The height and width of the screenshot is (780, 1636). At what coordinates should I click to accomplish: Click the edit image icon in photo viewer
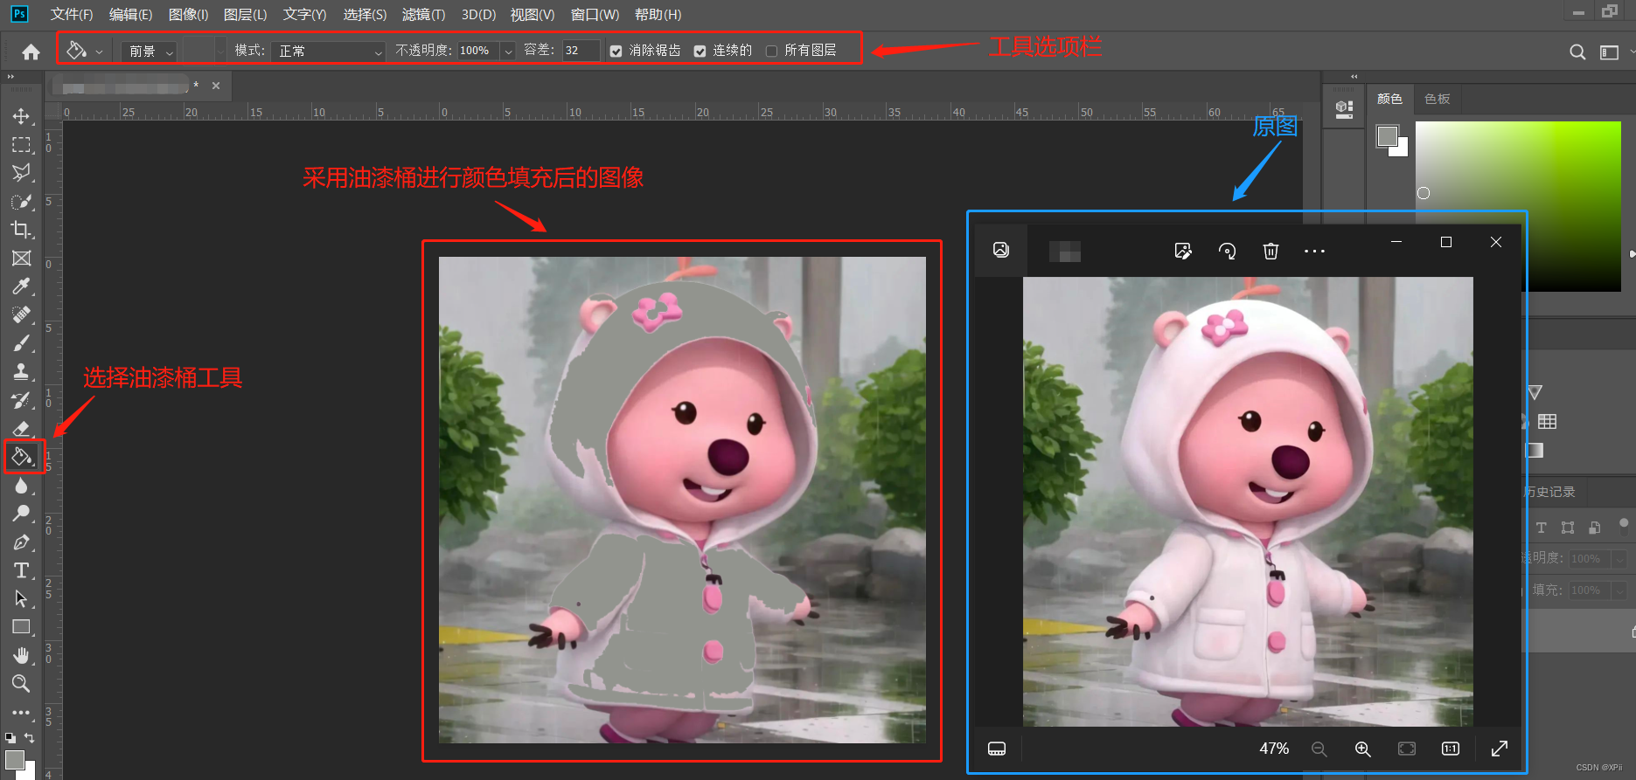coord(1183,252)
